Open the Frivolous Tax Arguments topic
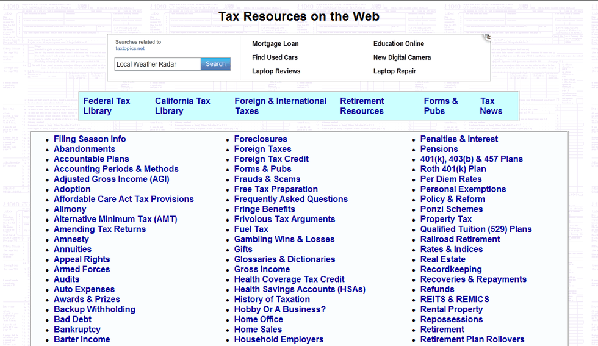The height and width of the screenshot is (346, 598). tap(284, 219)
